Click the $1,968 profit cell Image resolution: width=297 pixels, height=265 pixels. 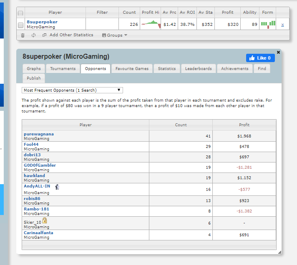click(x=244, y=136)
